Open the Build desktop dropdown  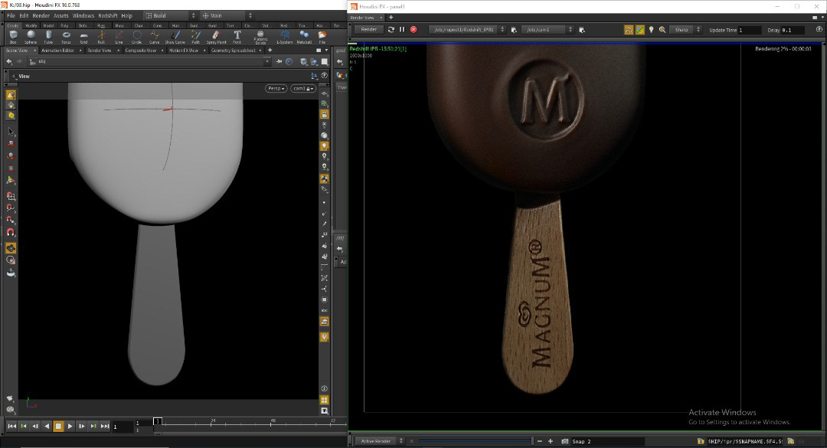[x=170, y=16]
